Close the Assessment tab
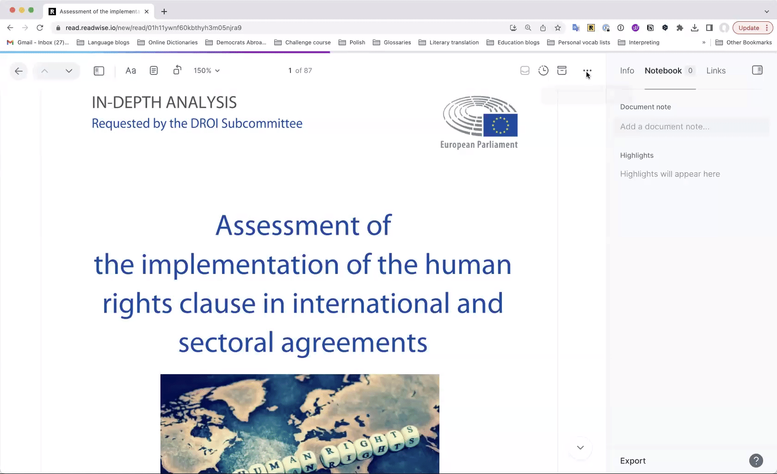777x474 pixels. [147, 12]
